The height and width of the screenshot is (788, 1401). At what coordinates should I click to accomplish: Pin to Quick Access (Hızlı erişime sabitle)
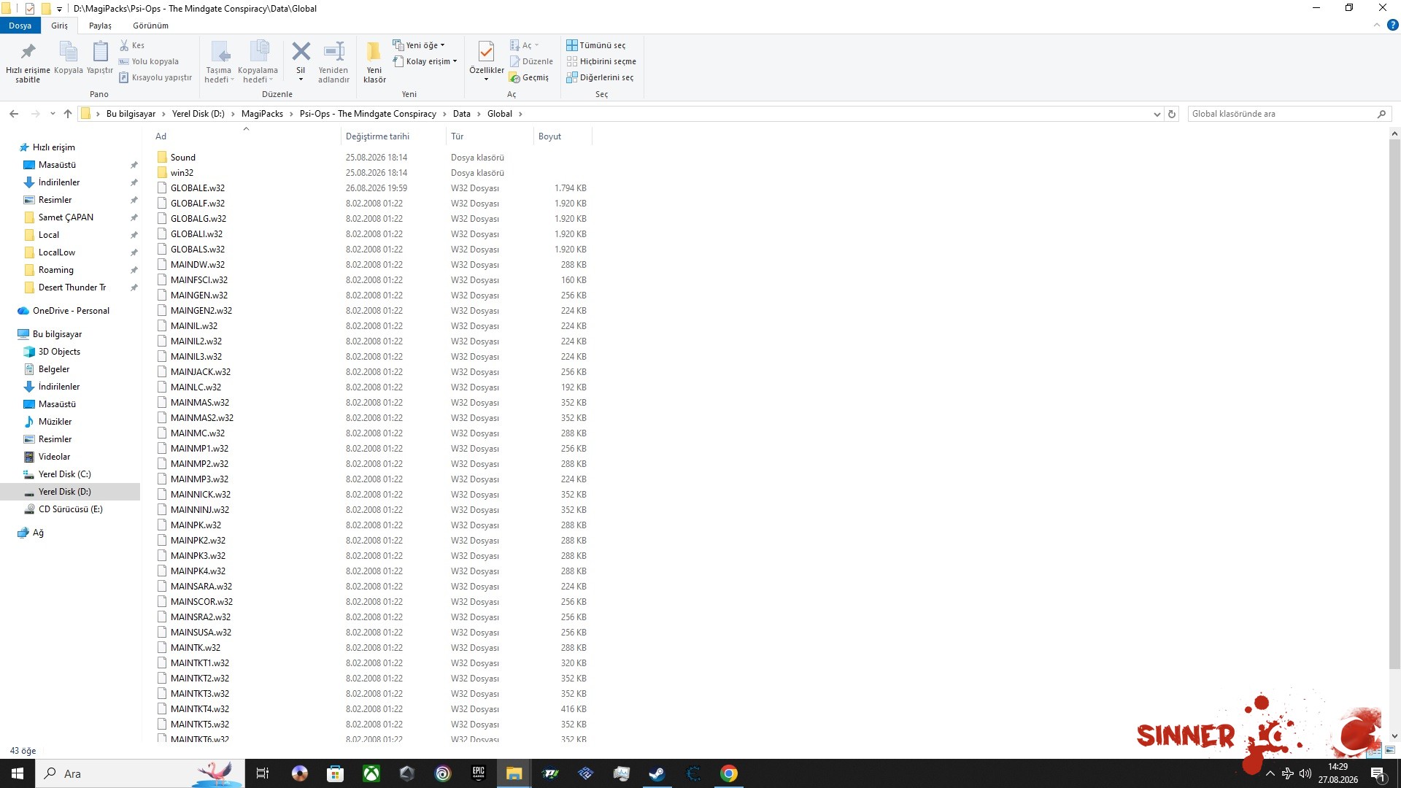point(28,62)
